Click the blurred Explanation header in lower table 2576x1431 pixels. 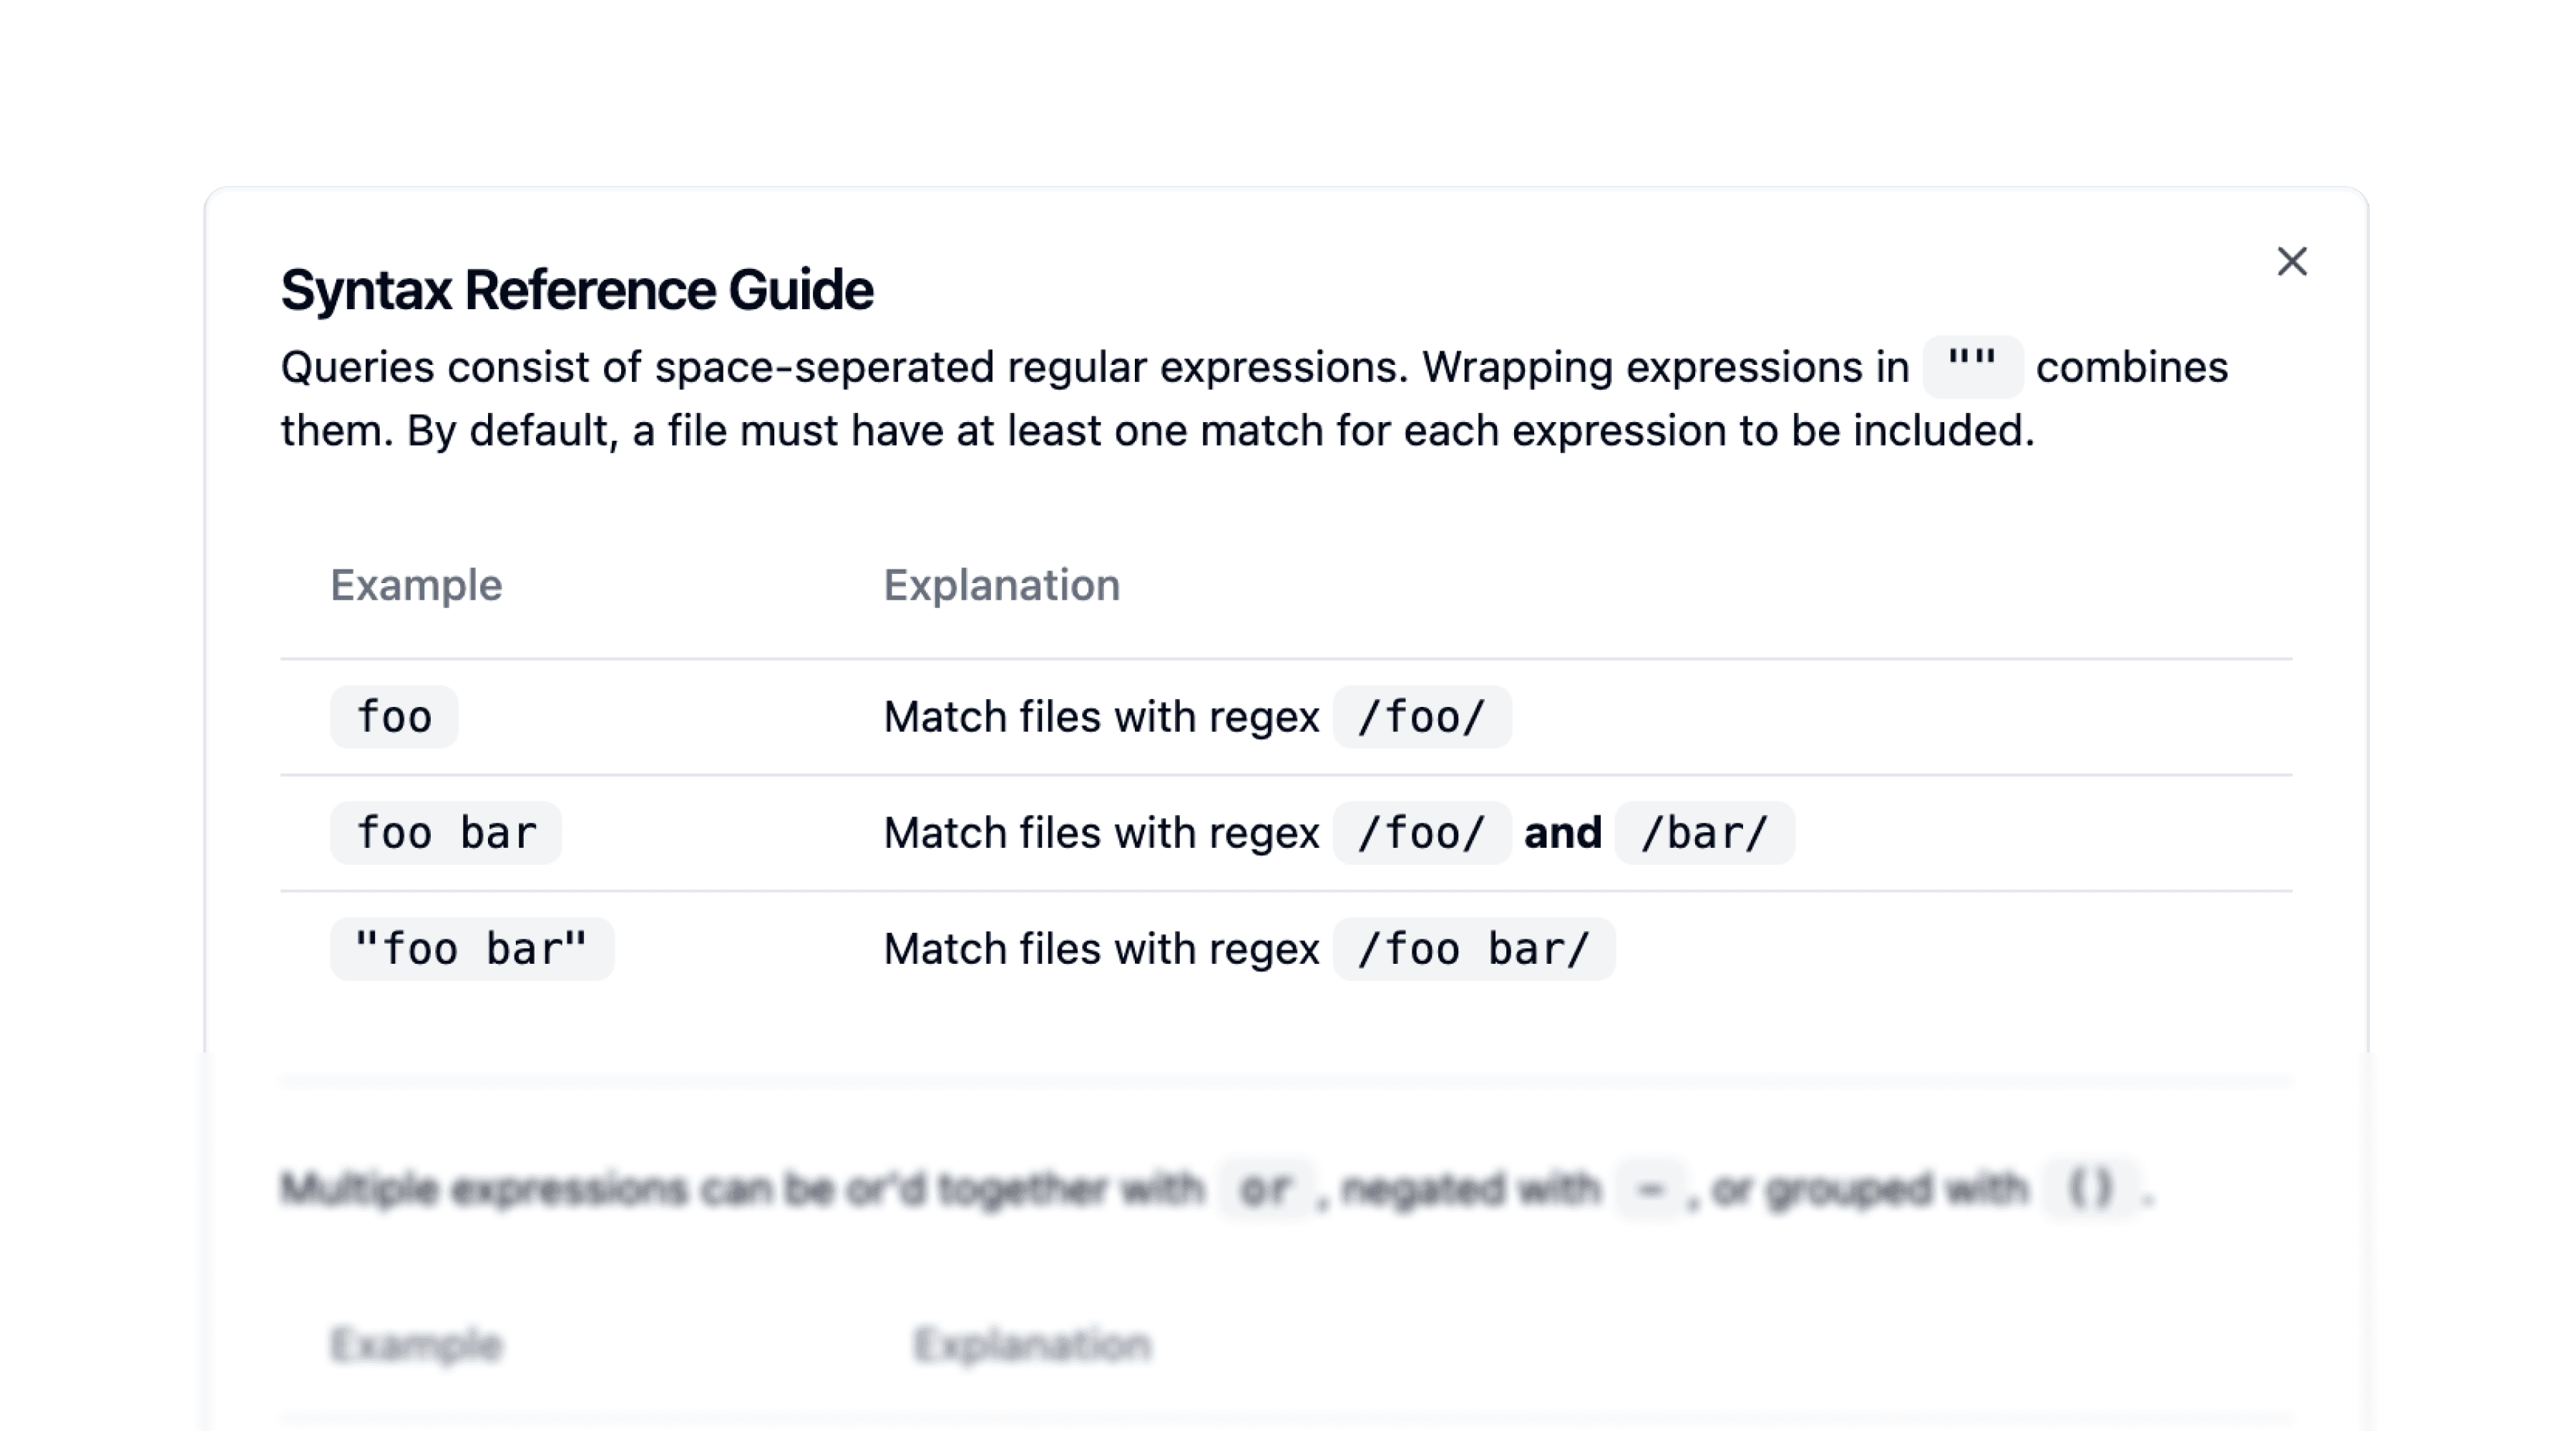(1032, 1345)
